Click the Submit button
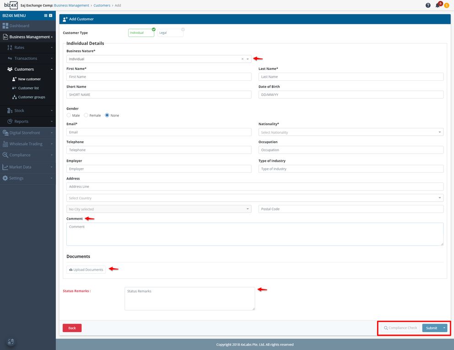Viewport: 454px width, 350px height. pyautogui.click(x=431, y=328)
